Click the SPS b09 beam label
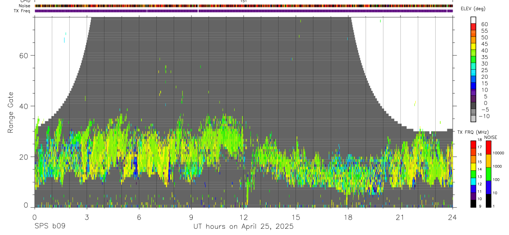Screen dimensions: 509x235 click(x=49, y=227)
